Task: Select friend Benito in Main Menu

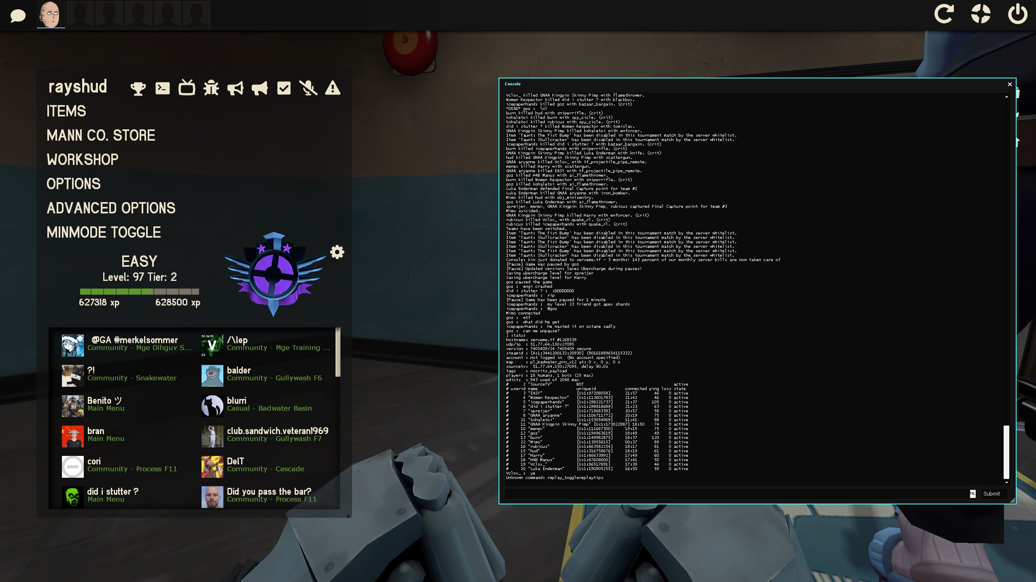Action: tap(127, 405)
